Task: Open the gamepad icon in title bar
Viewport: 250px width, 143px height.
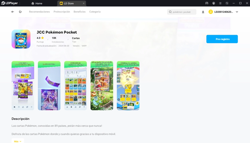Action: point(207,3)
